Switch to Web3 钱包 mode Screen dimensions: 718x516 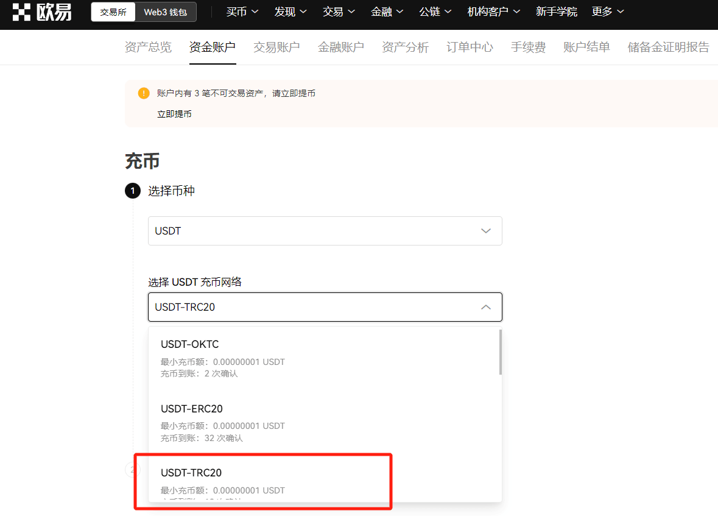click(165, 12)
